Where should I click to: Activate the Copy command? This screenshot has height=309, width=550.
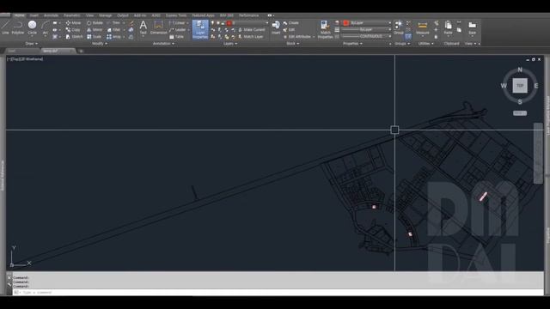point(73,30)
